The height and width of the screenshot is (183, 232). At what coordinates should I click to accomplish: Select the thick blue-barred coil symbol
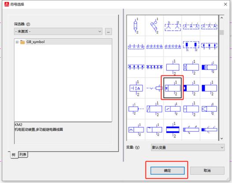click(x=172, y=130)
